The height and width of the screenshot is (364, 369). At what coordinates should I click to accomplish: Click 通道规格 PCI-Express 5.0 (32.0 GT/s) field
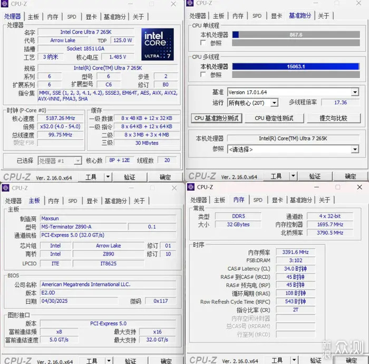pos(108,235)
